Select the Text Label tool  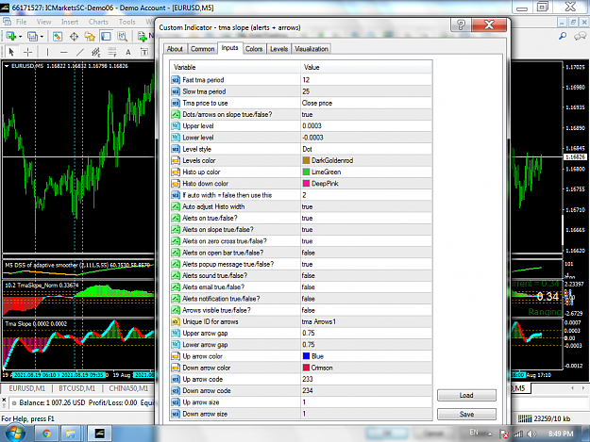tap(144, 52)
